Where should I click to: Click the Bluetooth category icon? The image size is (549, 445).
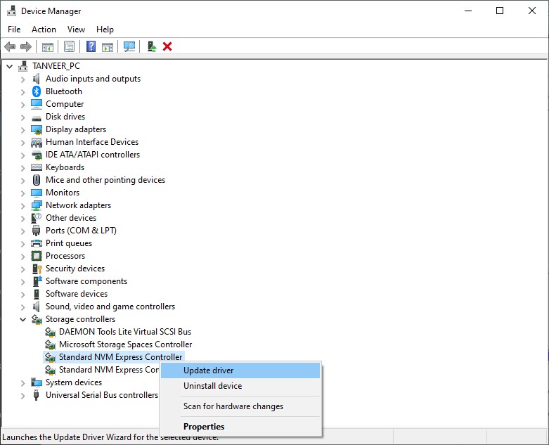pyautogui.click(x=37, y=91)
